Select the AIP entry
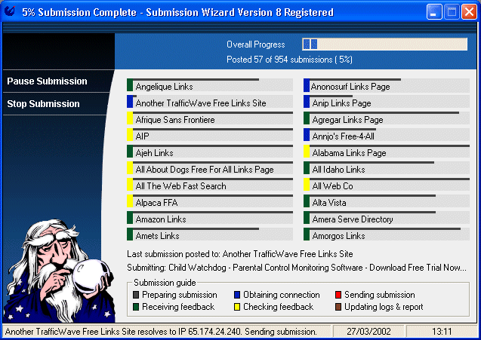Screen dimensions: 481x340 (x=210, y=135)
